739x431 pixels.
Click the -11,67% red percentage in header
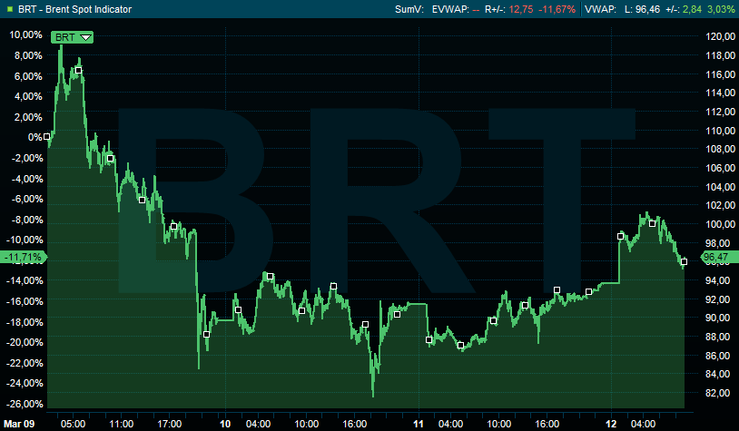click(x=556, y=9)
